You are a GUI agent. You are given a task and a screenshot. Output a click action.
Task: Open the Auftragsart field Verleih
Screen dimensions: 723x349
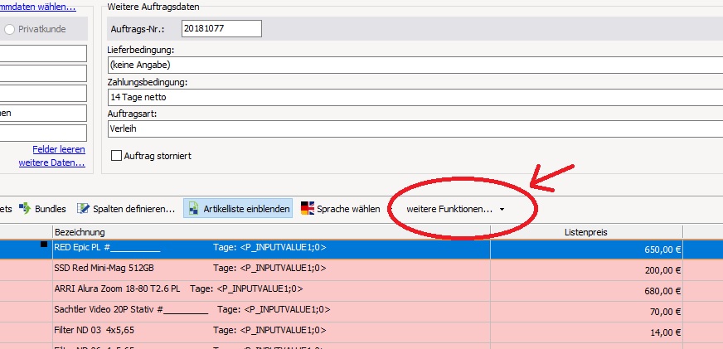tap(415, 128)
